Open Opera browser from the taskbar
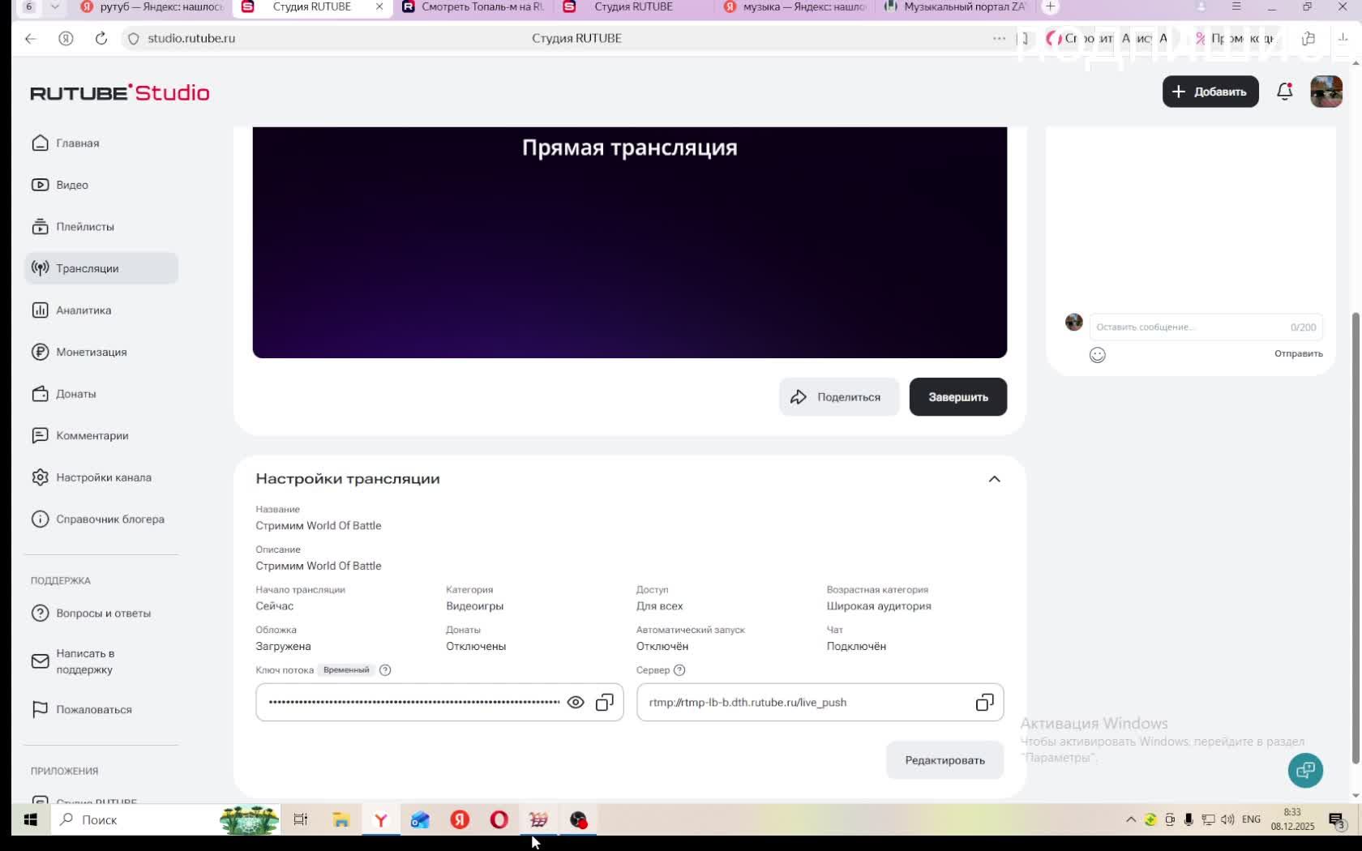Image resolution: width=1362 pixels, height=851 pixels. (499, 820)
